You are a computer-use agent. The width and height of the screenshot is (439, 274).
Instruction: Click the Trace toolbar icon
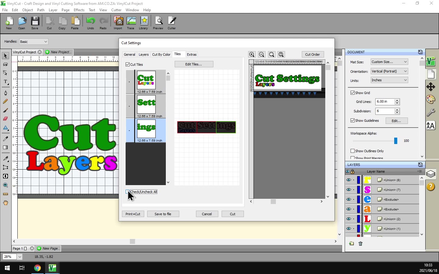[131, 23]
